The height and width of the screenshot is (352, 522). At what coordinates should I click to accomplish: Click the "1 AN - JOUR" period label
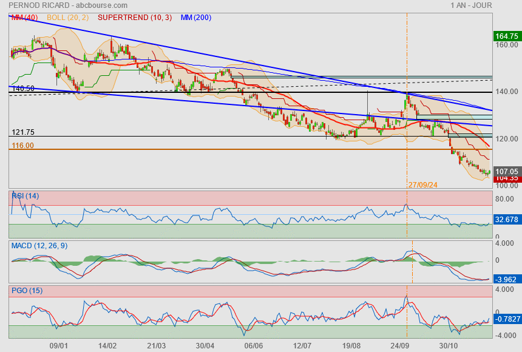click(x=471, y=5)
